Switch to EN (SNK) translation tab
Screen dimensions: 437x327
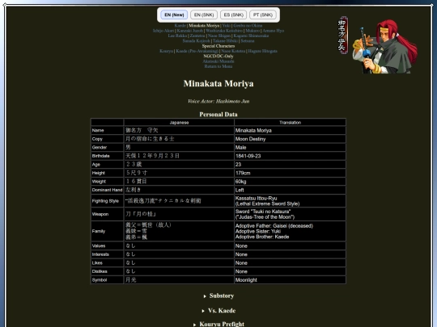204,15
